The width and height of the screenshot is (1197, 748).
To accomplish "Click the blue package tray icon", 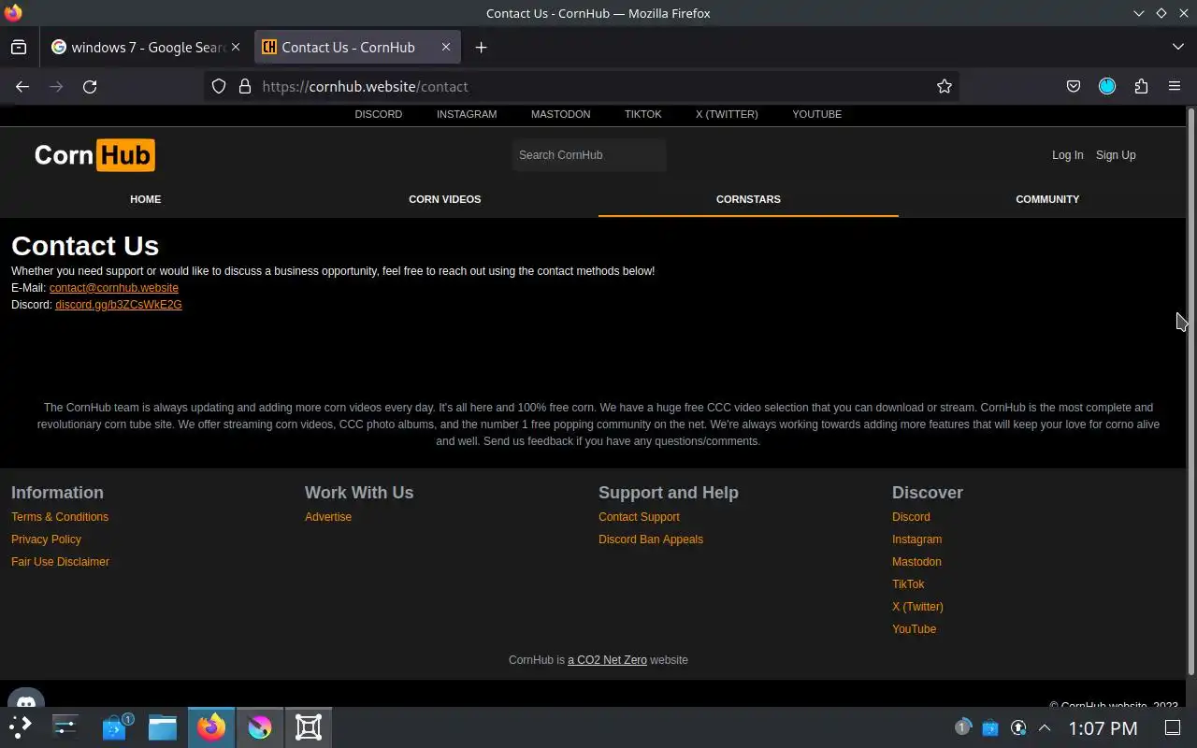I will click(x=990, y=727).
